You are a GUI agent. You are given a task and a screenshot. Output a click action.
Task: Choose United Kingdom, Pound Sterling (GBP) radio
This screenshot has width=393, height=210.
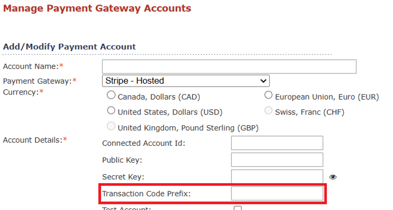[x=111, y=126]
